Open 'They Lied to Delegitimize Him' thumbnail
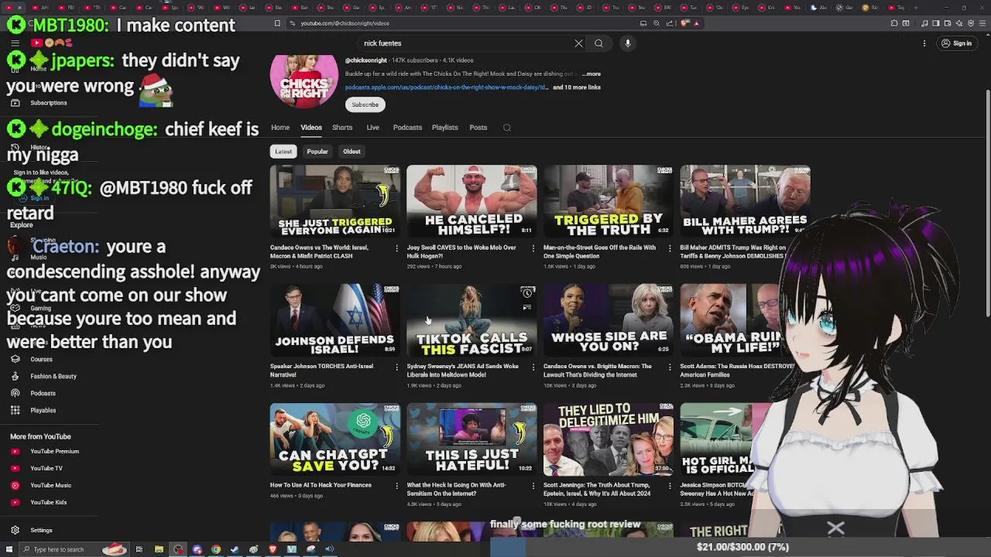This screenshot has width=991, height=557. click(x=609, y=439)
